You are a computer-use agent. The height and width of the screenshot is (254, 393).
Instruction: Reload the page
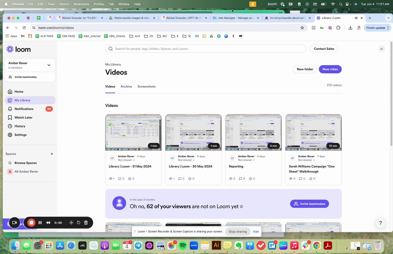[x=24, y=28]
